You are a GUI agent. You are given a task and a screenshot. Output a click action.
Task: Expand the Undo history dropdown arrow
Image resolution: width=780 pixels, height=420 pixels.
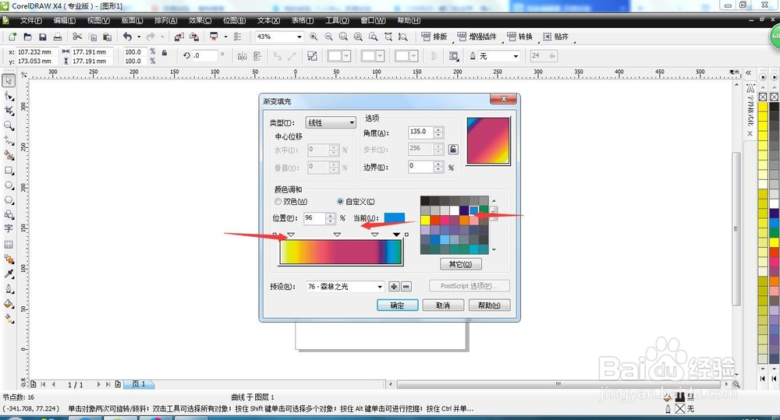[x=139, y=37]
